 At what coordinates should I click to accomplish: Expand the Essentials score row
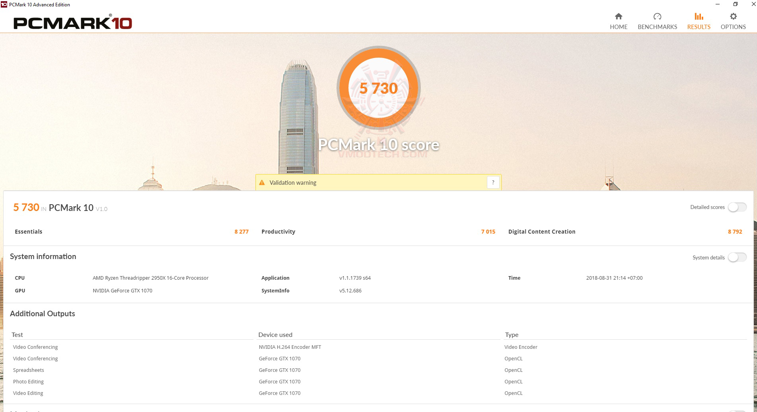point(132,232)
